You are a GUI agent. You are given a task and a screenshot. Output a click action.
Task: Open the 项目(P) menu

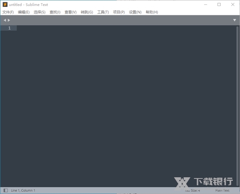point(119,12)
